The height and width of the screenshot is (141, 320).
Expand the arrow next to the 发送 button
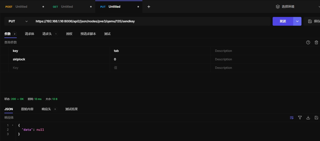click(x=297, y=21)
